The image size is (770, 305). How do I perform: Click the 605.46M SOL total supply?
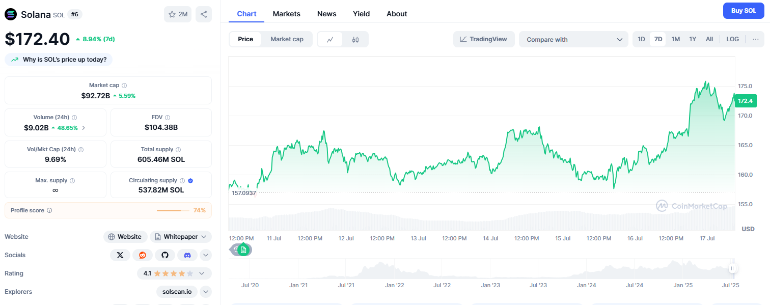pos(161,159)
